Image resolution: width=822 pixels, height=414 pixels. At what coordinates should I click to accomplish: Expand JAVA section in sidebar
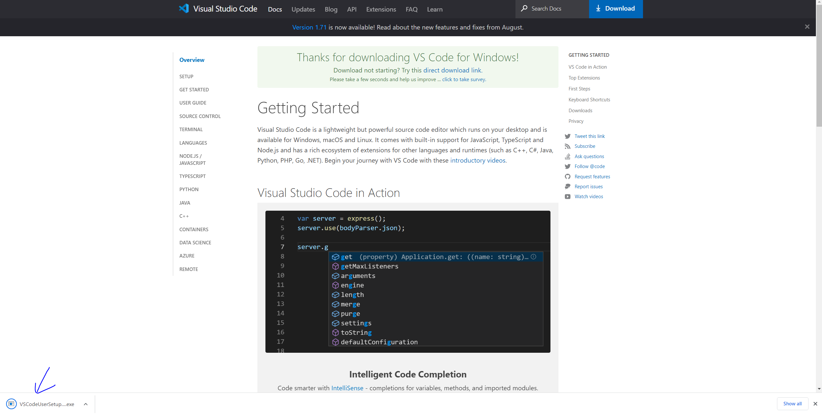(184, 203)
